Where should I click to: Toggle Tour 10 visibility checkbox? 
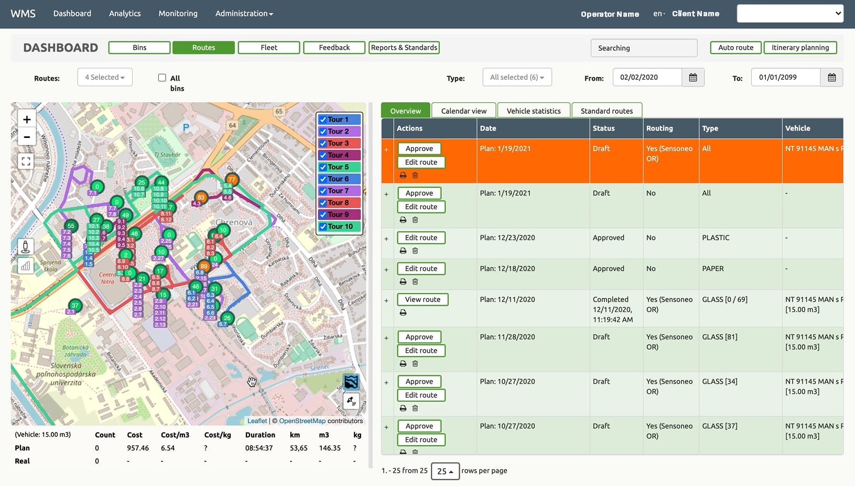[323, 226]
